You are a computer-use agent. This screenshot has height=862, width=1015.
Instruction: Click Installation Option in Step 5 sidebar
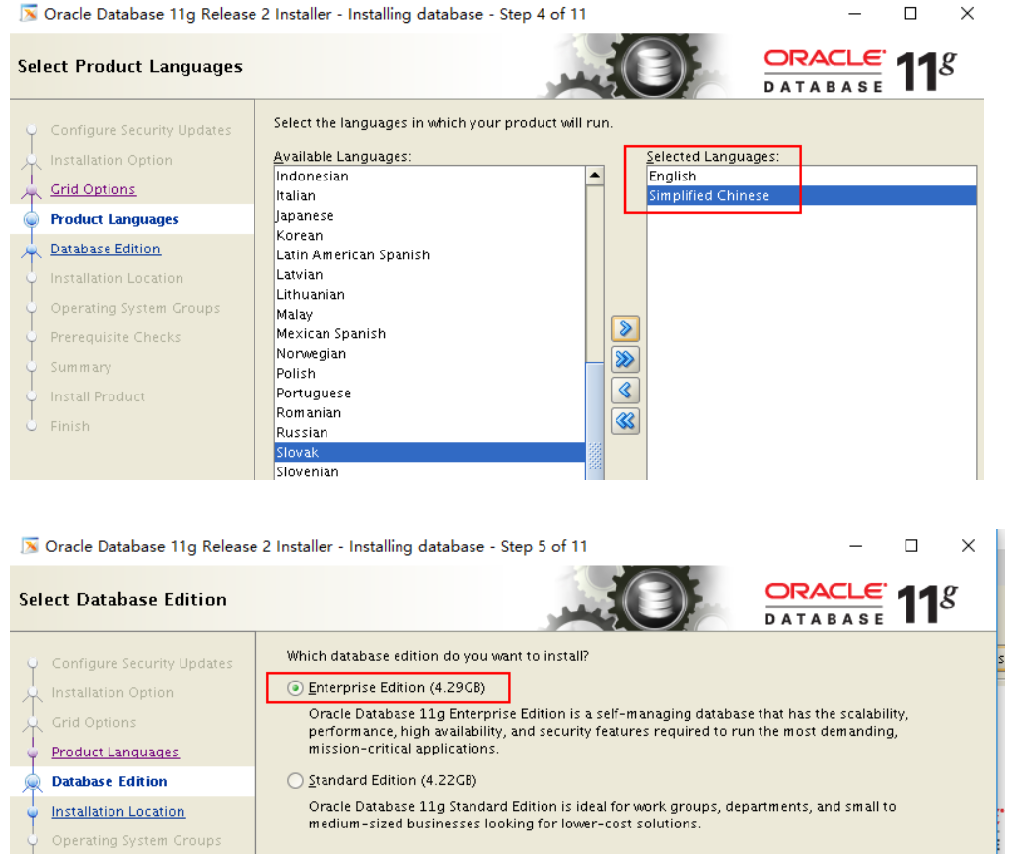click(112, 693)
